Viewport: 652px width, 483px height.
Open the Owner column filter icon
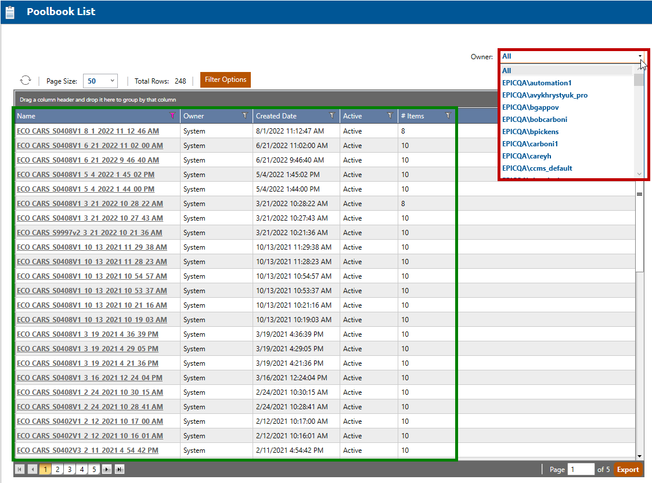click(x=244, y=116)
